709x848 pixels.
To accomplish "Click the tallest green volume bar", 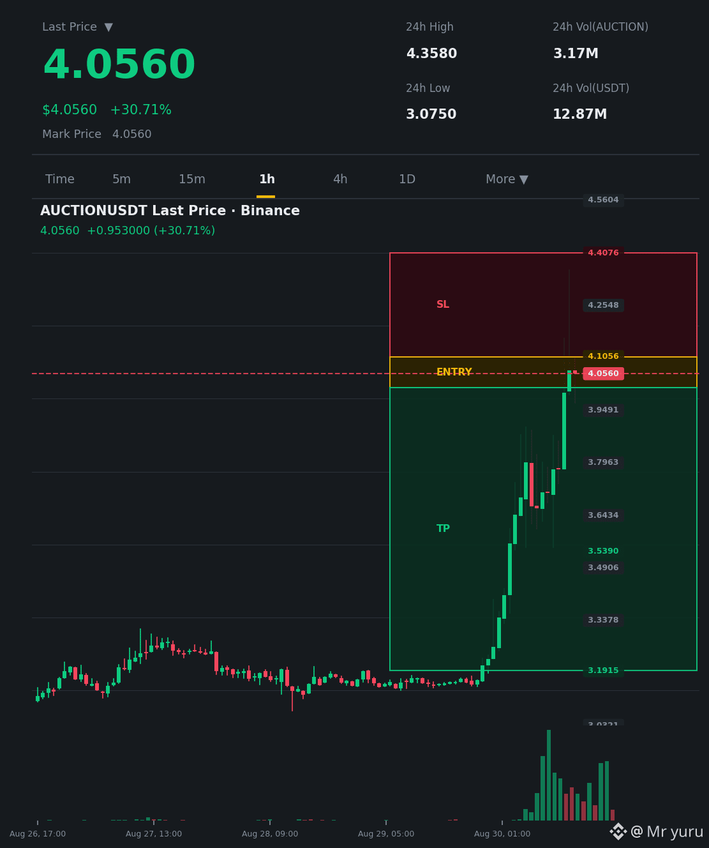I will [549, 775].
